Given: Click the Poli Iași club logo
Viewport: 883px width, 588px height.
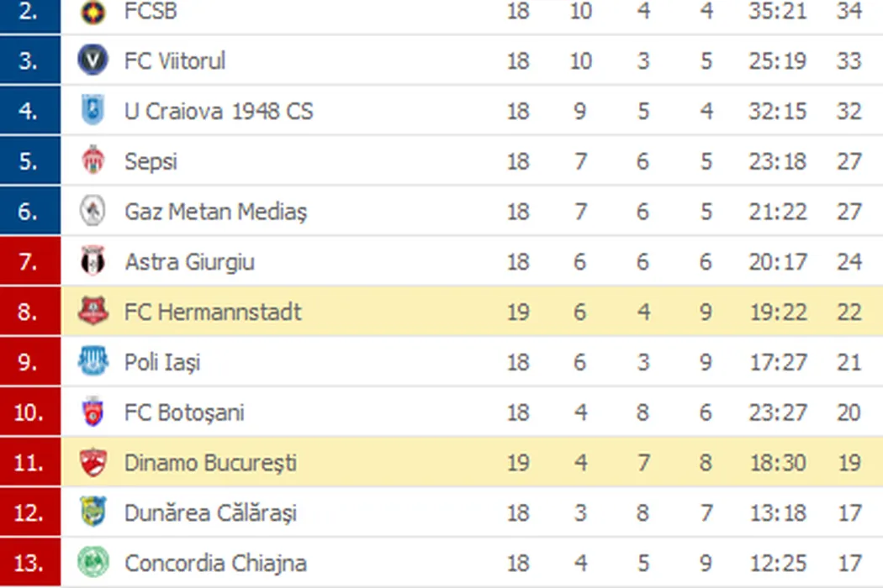Looking at the screenshot, I should [93, 362].
